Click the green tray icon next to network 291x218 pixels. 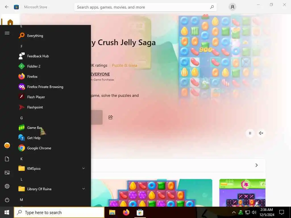pos(241,212)
